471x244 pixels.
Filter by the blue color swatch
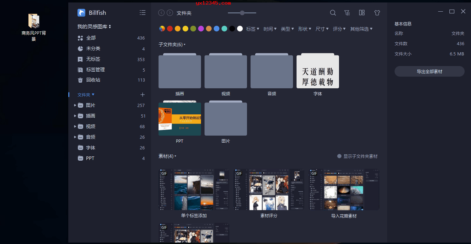217,29
